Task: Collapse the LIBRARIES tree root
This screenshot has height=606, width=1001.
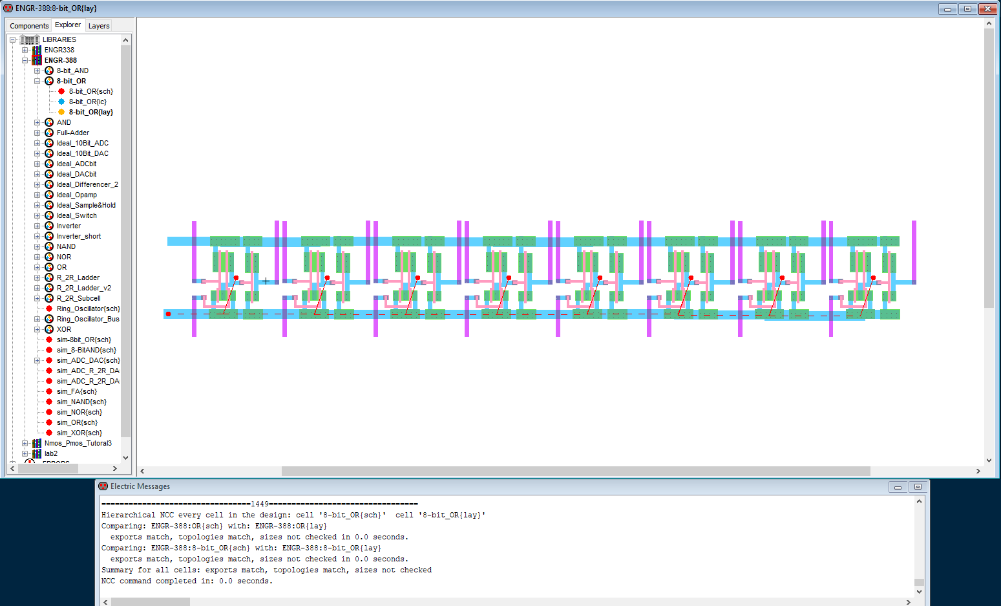Action: [x=13, y=39]
